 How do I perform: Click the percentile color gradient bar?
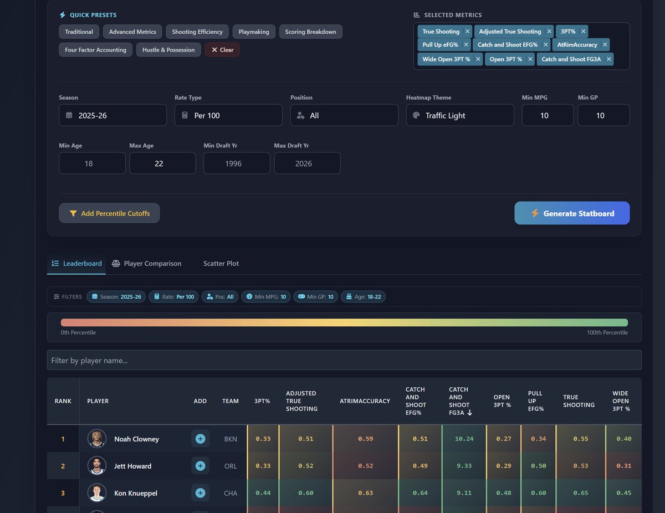coord(344,322)
